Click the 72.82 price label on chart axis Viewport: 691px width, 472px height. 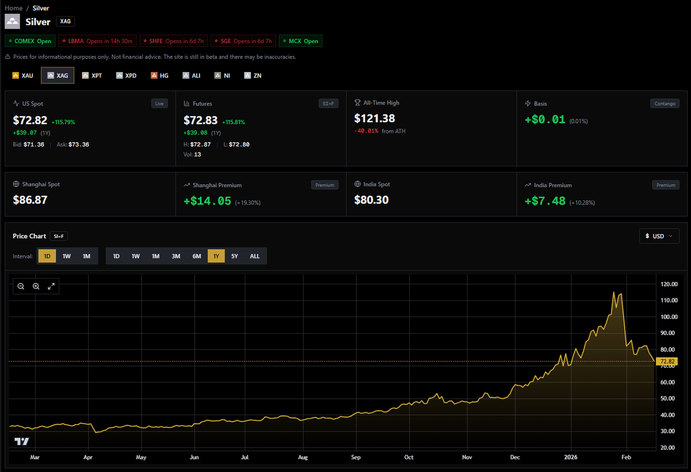point(667,361)
